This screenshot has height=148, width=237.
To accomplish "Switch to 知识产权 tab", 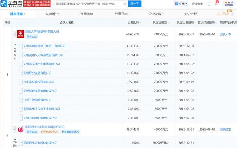I will pyautogui.click(x=190, y=14).
